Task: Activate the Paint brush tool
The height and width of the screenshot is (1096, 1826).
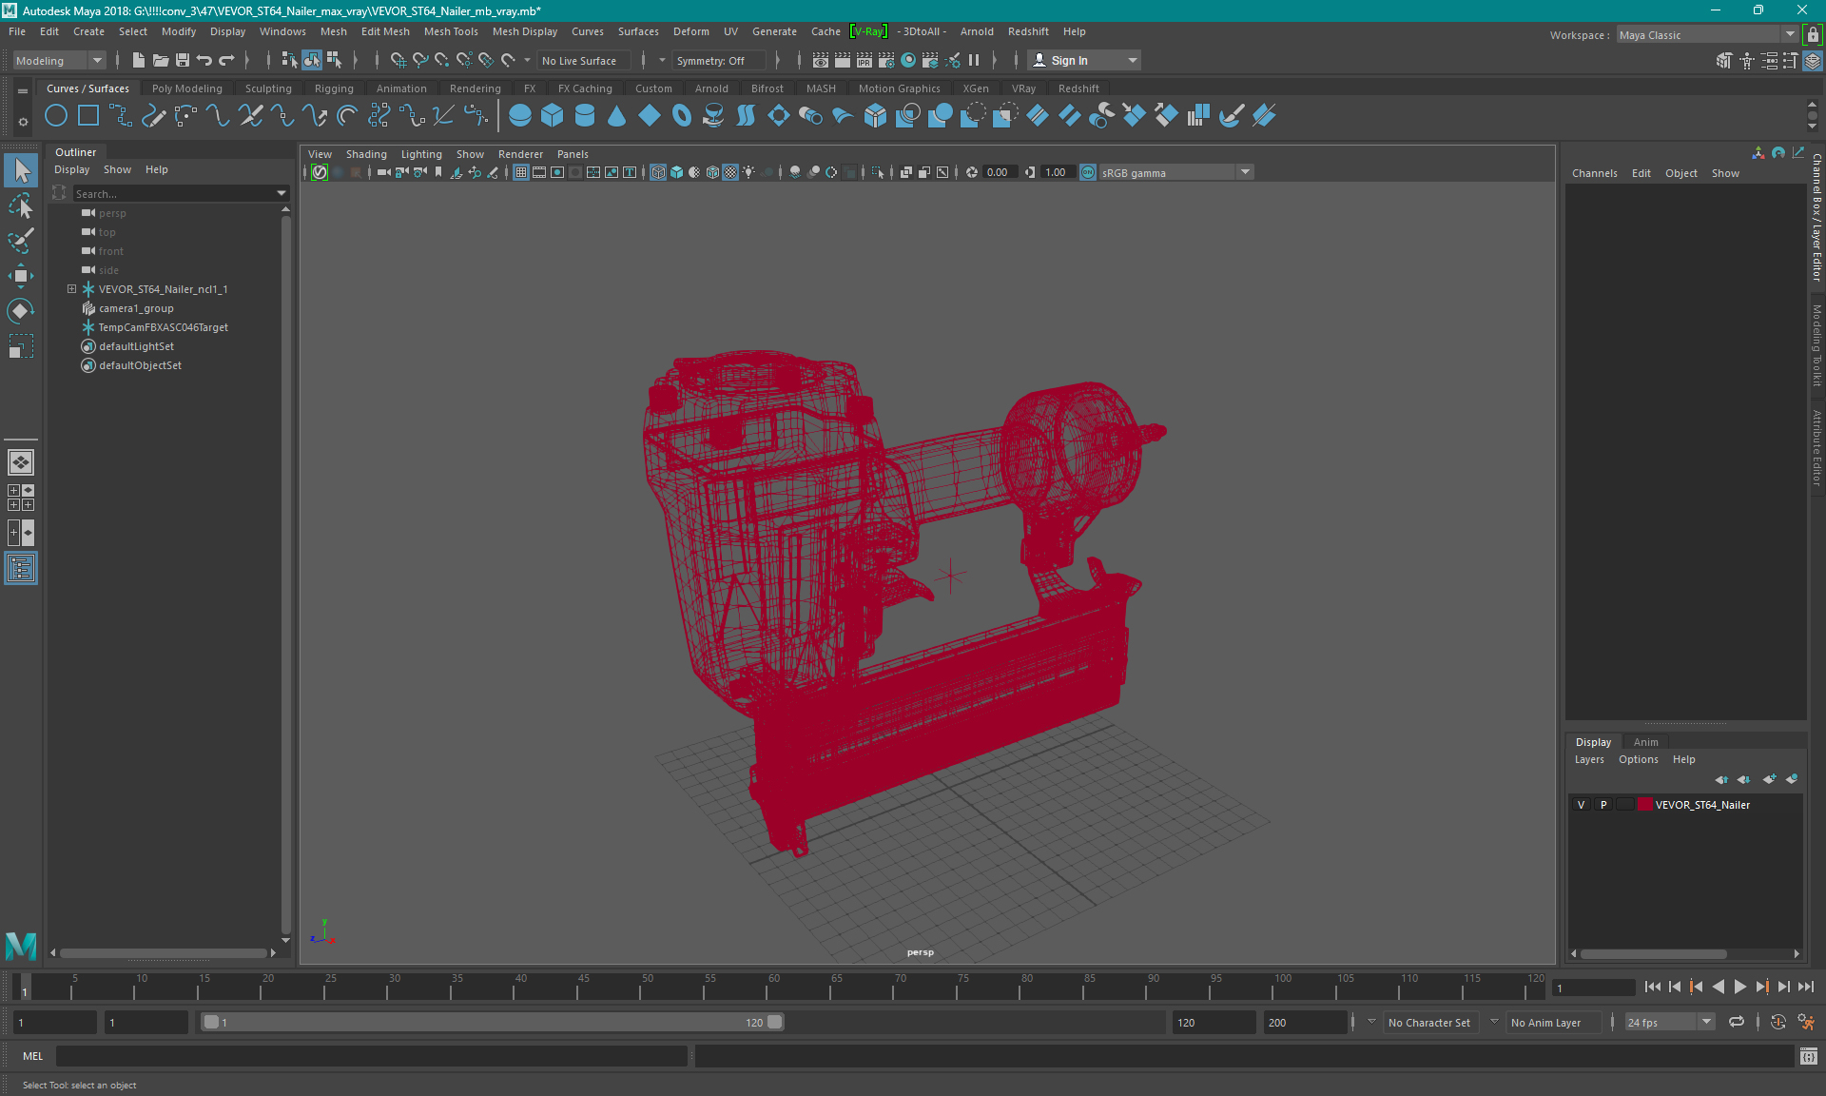Action: click(20, 239)
